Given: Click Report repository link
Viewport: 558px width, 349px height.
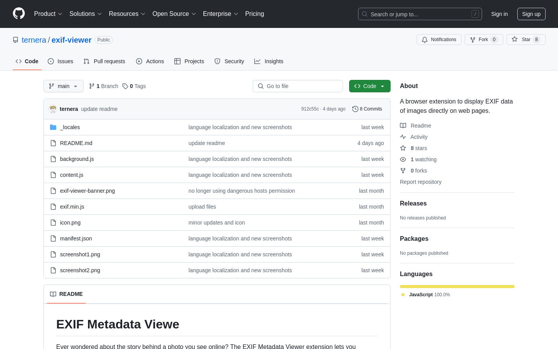Looking at the screenshot, I should click(420, 182).
